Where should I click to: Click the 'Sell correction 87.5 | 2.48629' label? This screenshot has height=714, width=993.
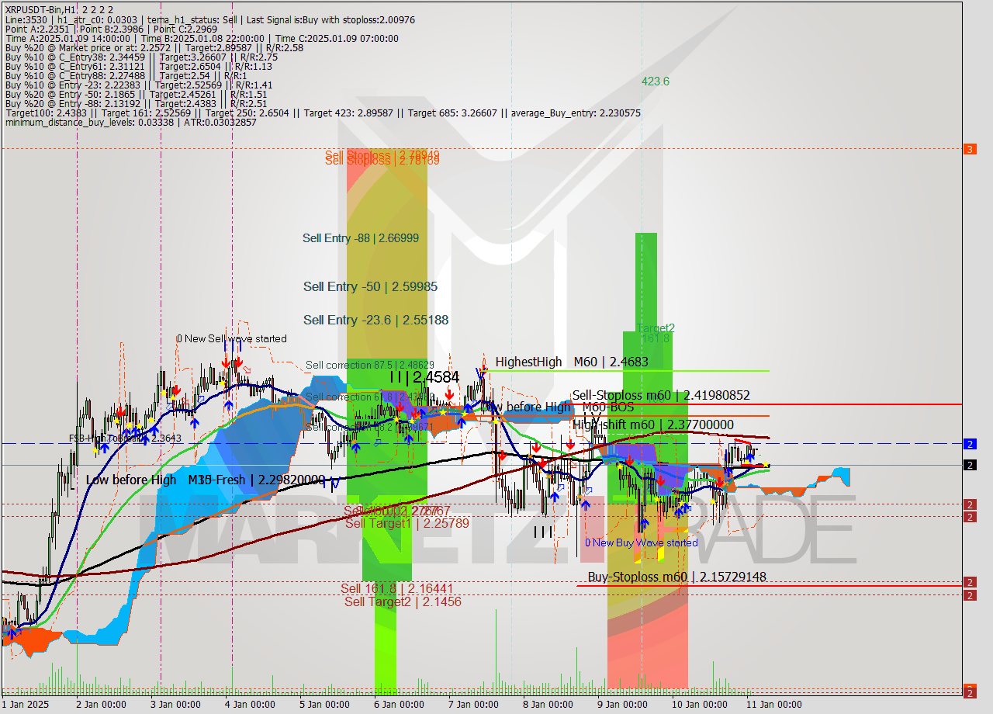[369, 365]
